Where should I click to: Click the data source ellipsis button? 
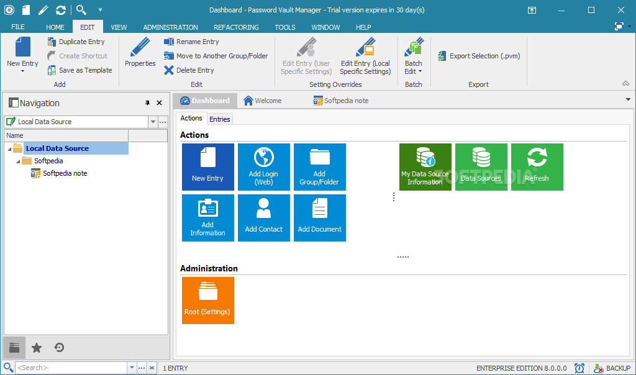click(163, 122)
